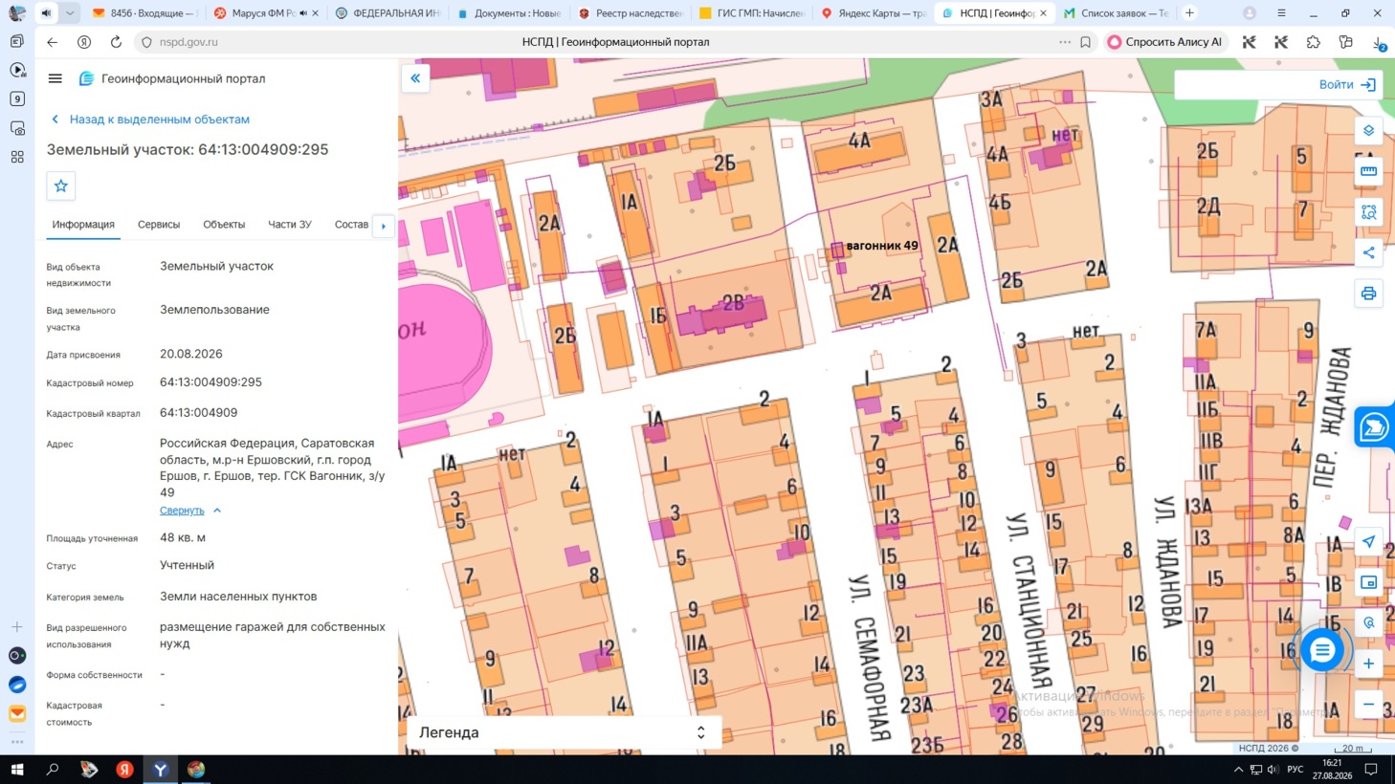This screenshot has height=784, width=1395.
Task: Select the ruler measurement tool
Action: click(1369, 172)
